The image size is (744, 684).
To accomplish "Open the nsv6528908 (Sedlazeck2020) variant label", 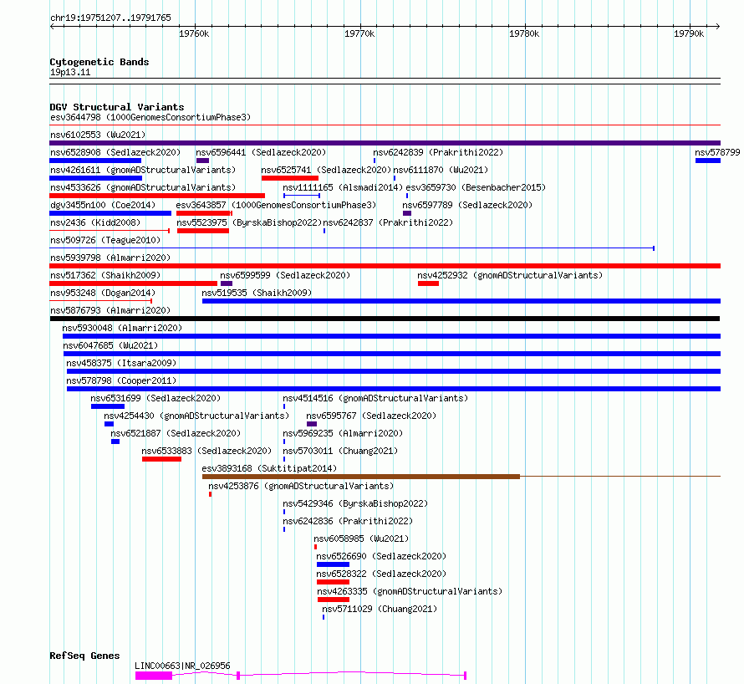I will click(115, 152).
